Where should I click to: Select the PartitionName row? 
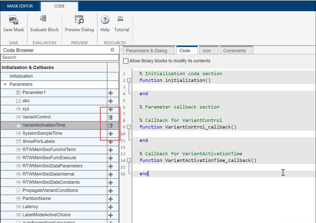pyautogui.click(x=54, y=198)
